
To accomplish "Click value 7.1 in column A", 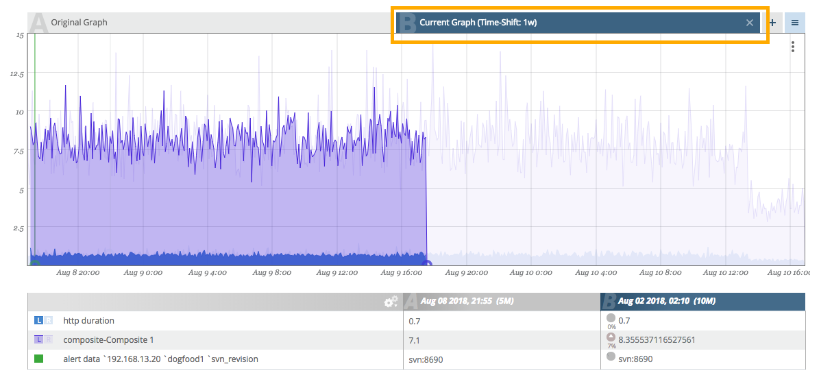I will pos(414,340).
